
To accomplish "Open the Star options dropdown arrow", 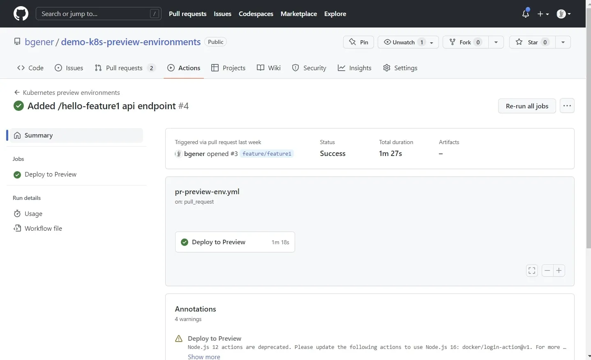I will [x=563, y=42].
